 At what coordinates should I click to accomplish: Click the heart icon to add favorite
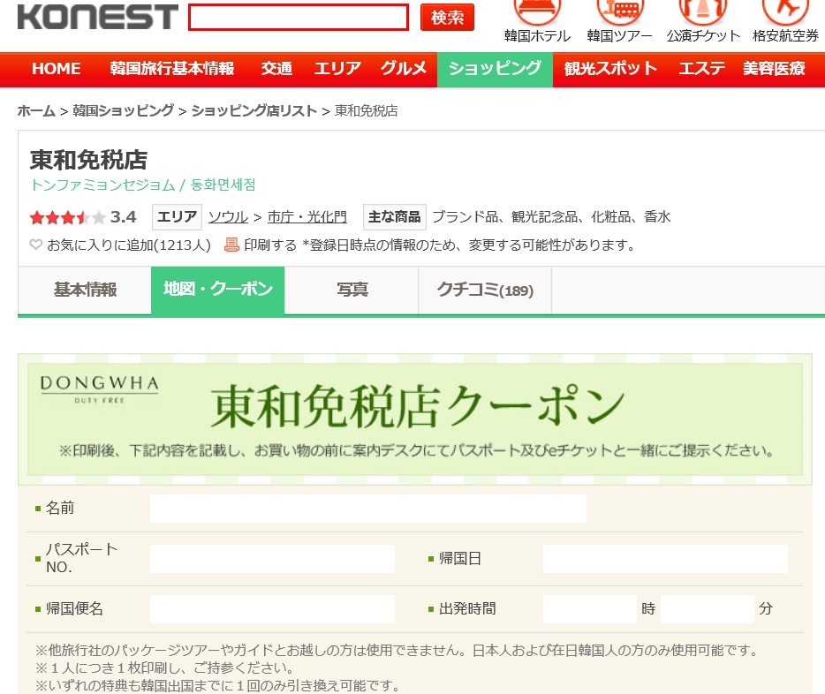(x=36, y=245)
